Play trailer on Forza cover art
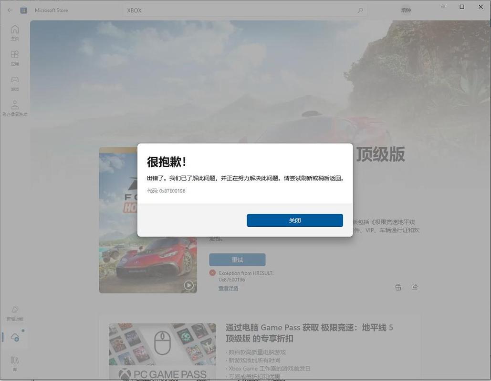 (188, 285)
